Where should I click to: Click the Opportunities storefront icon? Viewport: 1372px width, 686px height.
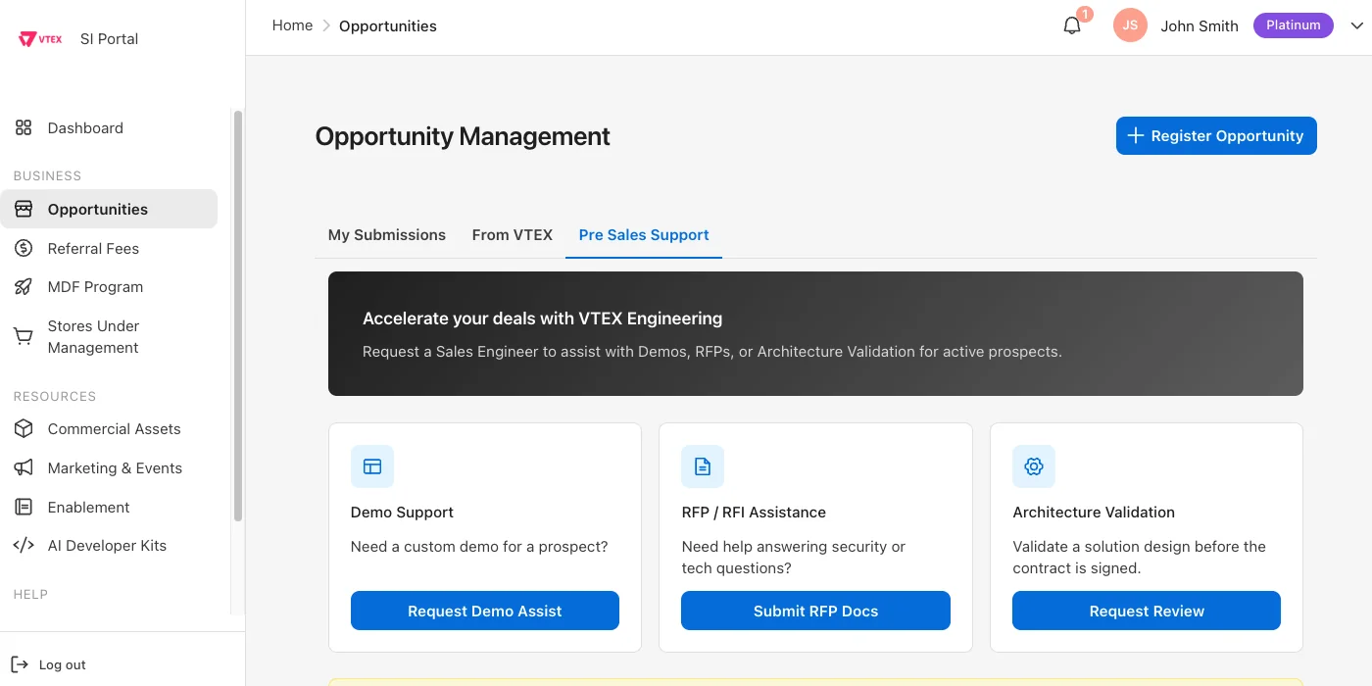click(x=24, y=209)
